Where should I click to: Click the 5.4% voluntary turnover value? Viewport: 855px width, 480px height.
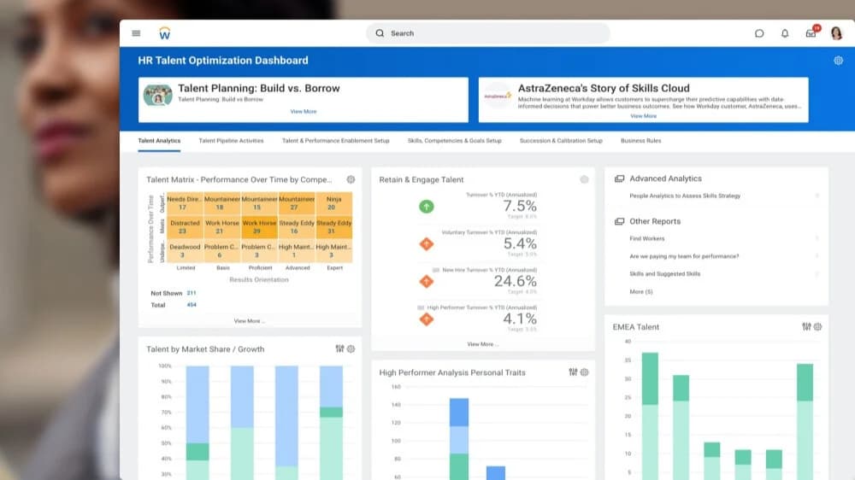tap(520, 243)
